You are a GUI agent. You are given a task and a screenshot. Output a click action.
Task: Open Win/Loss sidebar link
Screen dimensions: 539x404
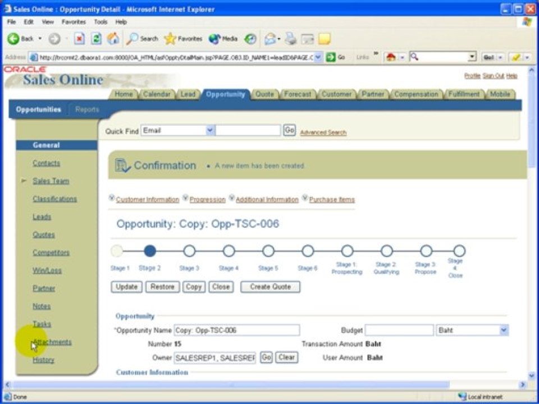(47, 270)
